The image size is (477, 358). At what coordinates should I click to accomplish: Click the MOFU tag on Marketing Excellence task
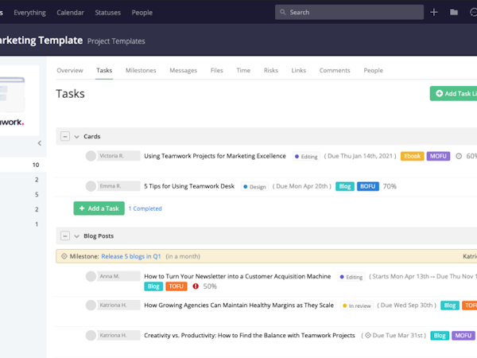tap(438, 156)
